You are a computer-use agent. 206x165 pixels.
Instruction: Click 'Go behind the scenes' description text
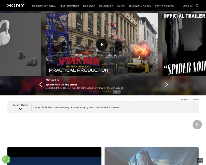point(84,88)
